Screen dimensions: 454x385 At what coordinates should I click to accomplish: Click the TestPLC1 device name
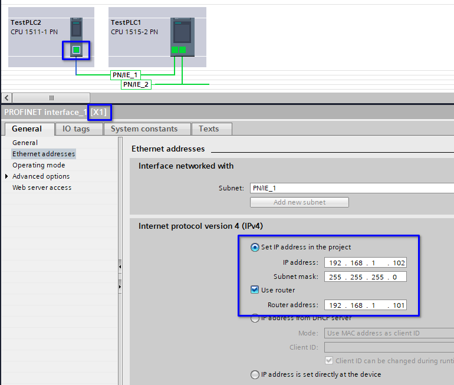coord(126,22)
